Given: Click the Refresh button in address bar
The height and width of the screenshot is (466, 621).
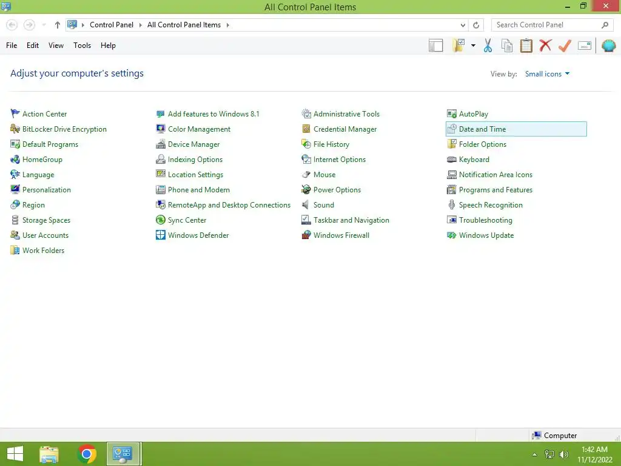Looking at the screenshot, I should click(476, 25).
